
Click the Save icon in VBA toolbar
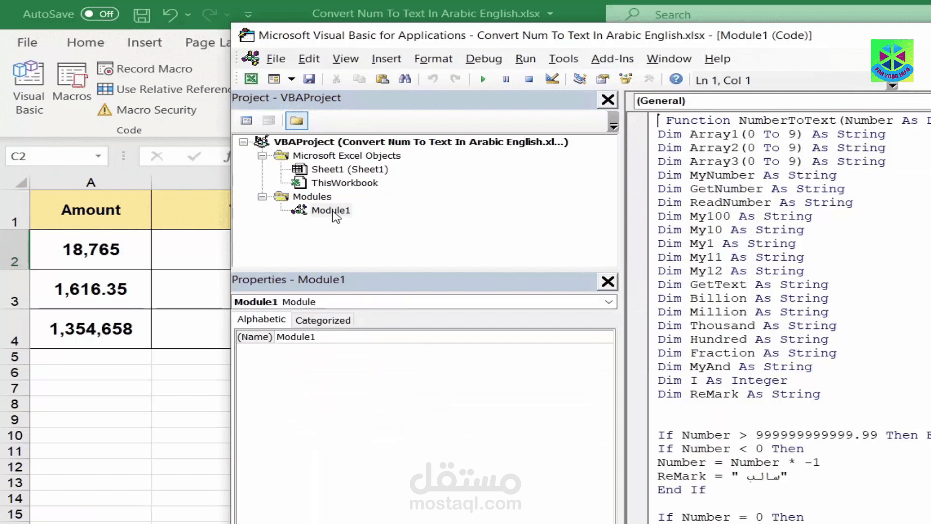click(x=309, y=79)
